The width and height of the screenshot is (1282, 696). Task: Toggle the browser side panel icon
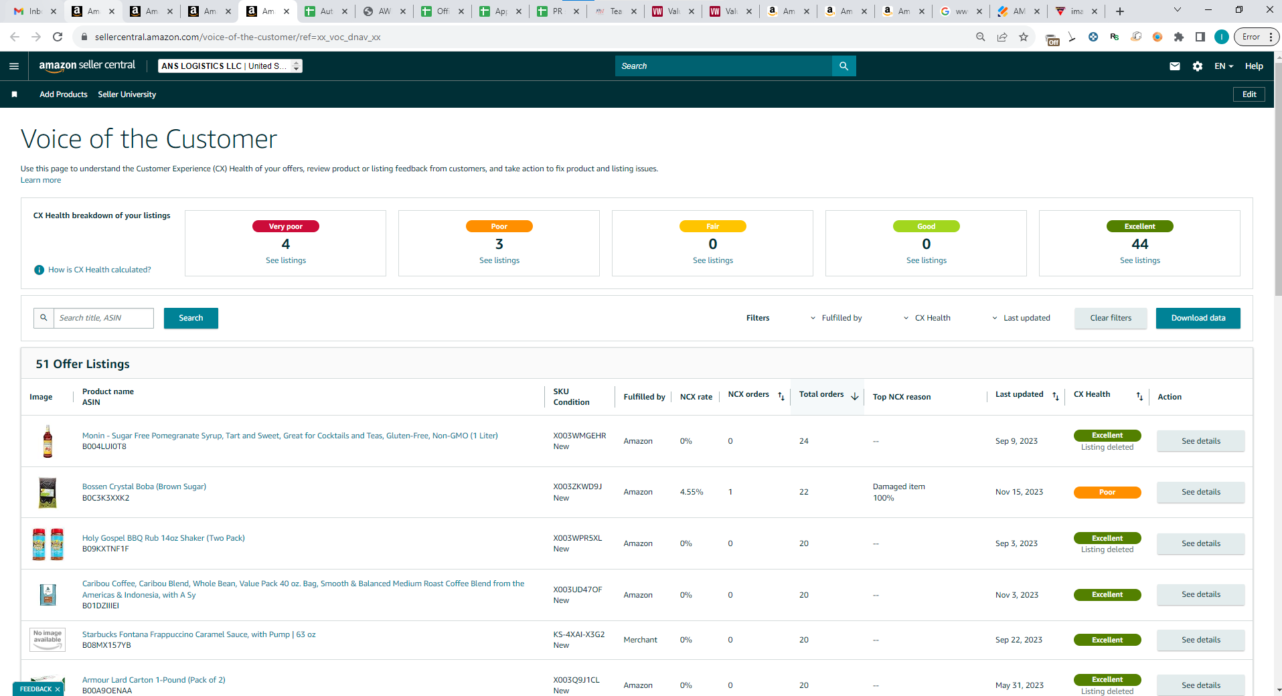1200,37
